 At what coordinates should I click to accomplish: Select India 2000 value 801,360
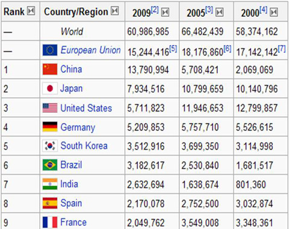pos(251,185)
